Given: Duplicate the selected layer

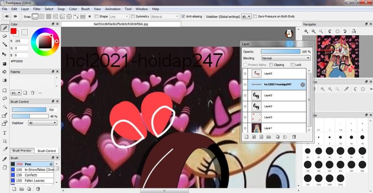Looking at the screenshot, I should point(277,137).
